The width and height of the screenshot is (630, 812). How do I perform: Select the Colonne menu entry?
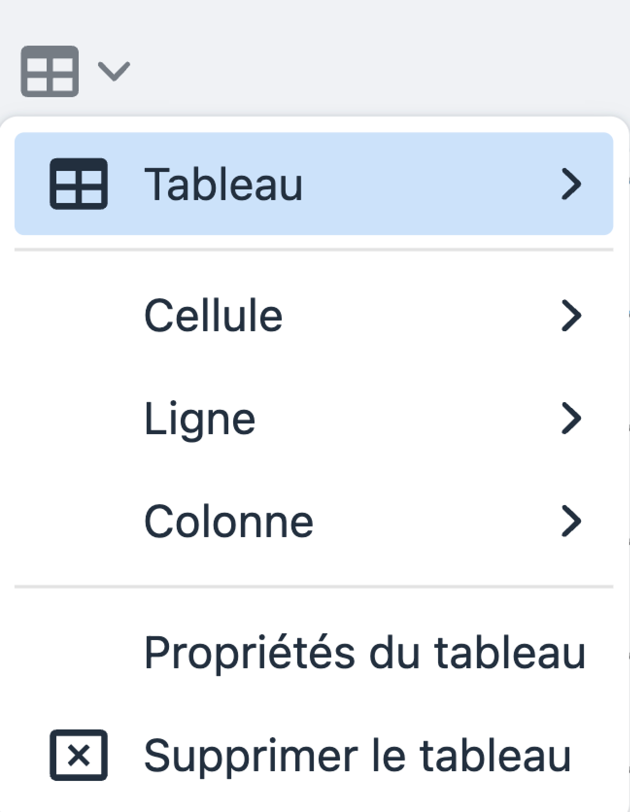229,522
